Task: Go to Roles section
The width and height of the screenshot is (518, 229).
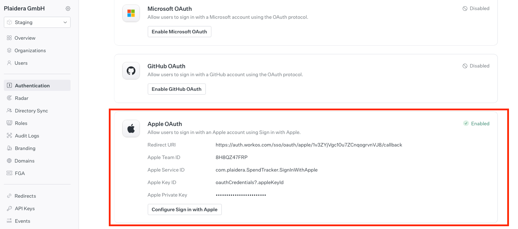Action: pos(21,123)
